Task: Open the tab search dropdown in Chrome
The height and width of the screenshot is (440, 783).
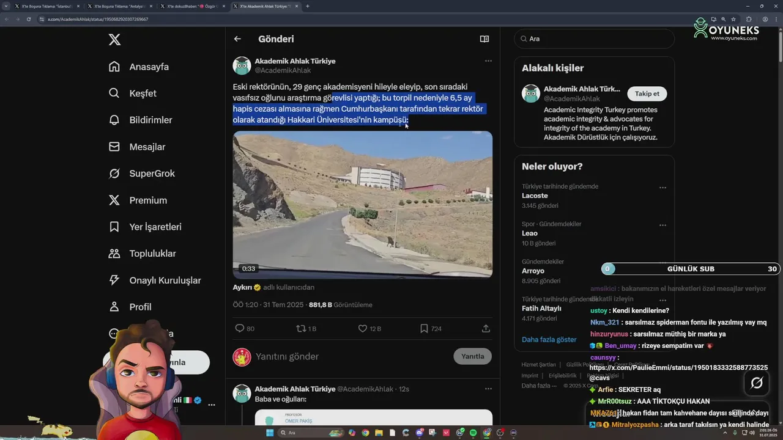Action: (x=6, y=6)
